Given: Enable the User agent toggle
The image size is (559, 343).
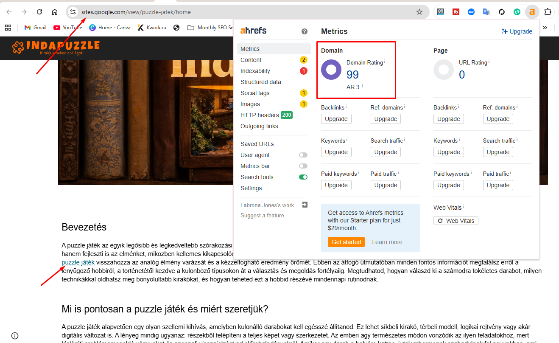Looking at the screenshot, I should (303, 155).
